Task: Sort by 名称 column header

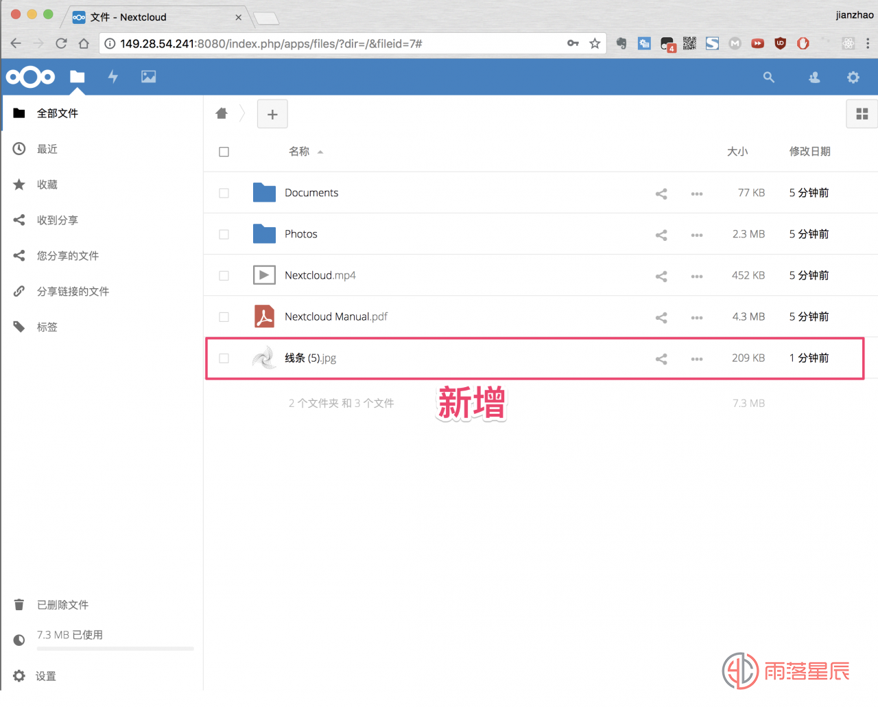Action: [299, 151]
